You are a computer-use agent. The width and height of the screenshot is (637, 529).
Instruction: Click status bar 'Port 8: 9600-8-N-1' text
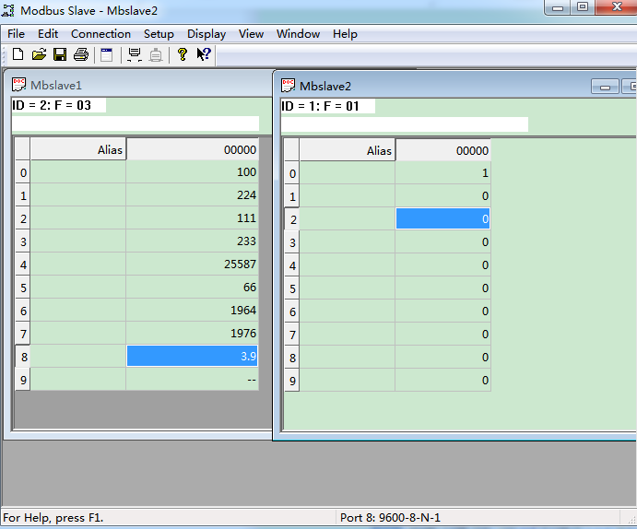point(390,518)
